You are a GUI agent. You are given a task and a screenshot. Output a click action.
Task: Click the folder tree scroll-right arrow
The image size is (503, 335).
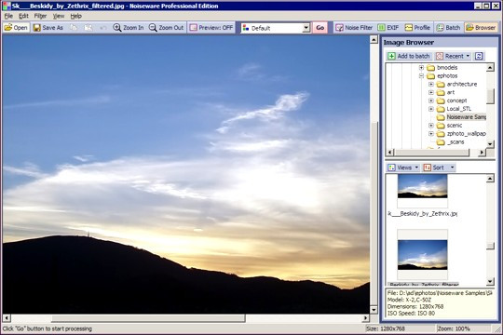coord(482,153)
